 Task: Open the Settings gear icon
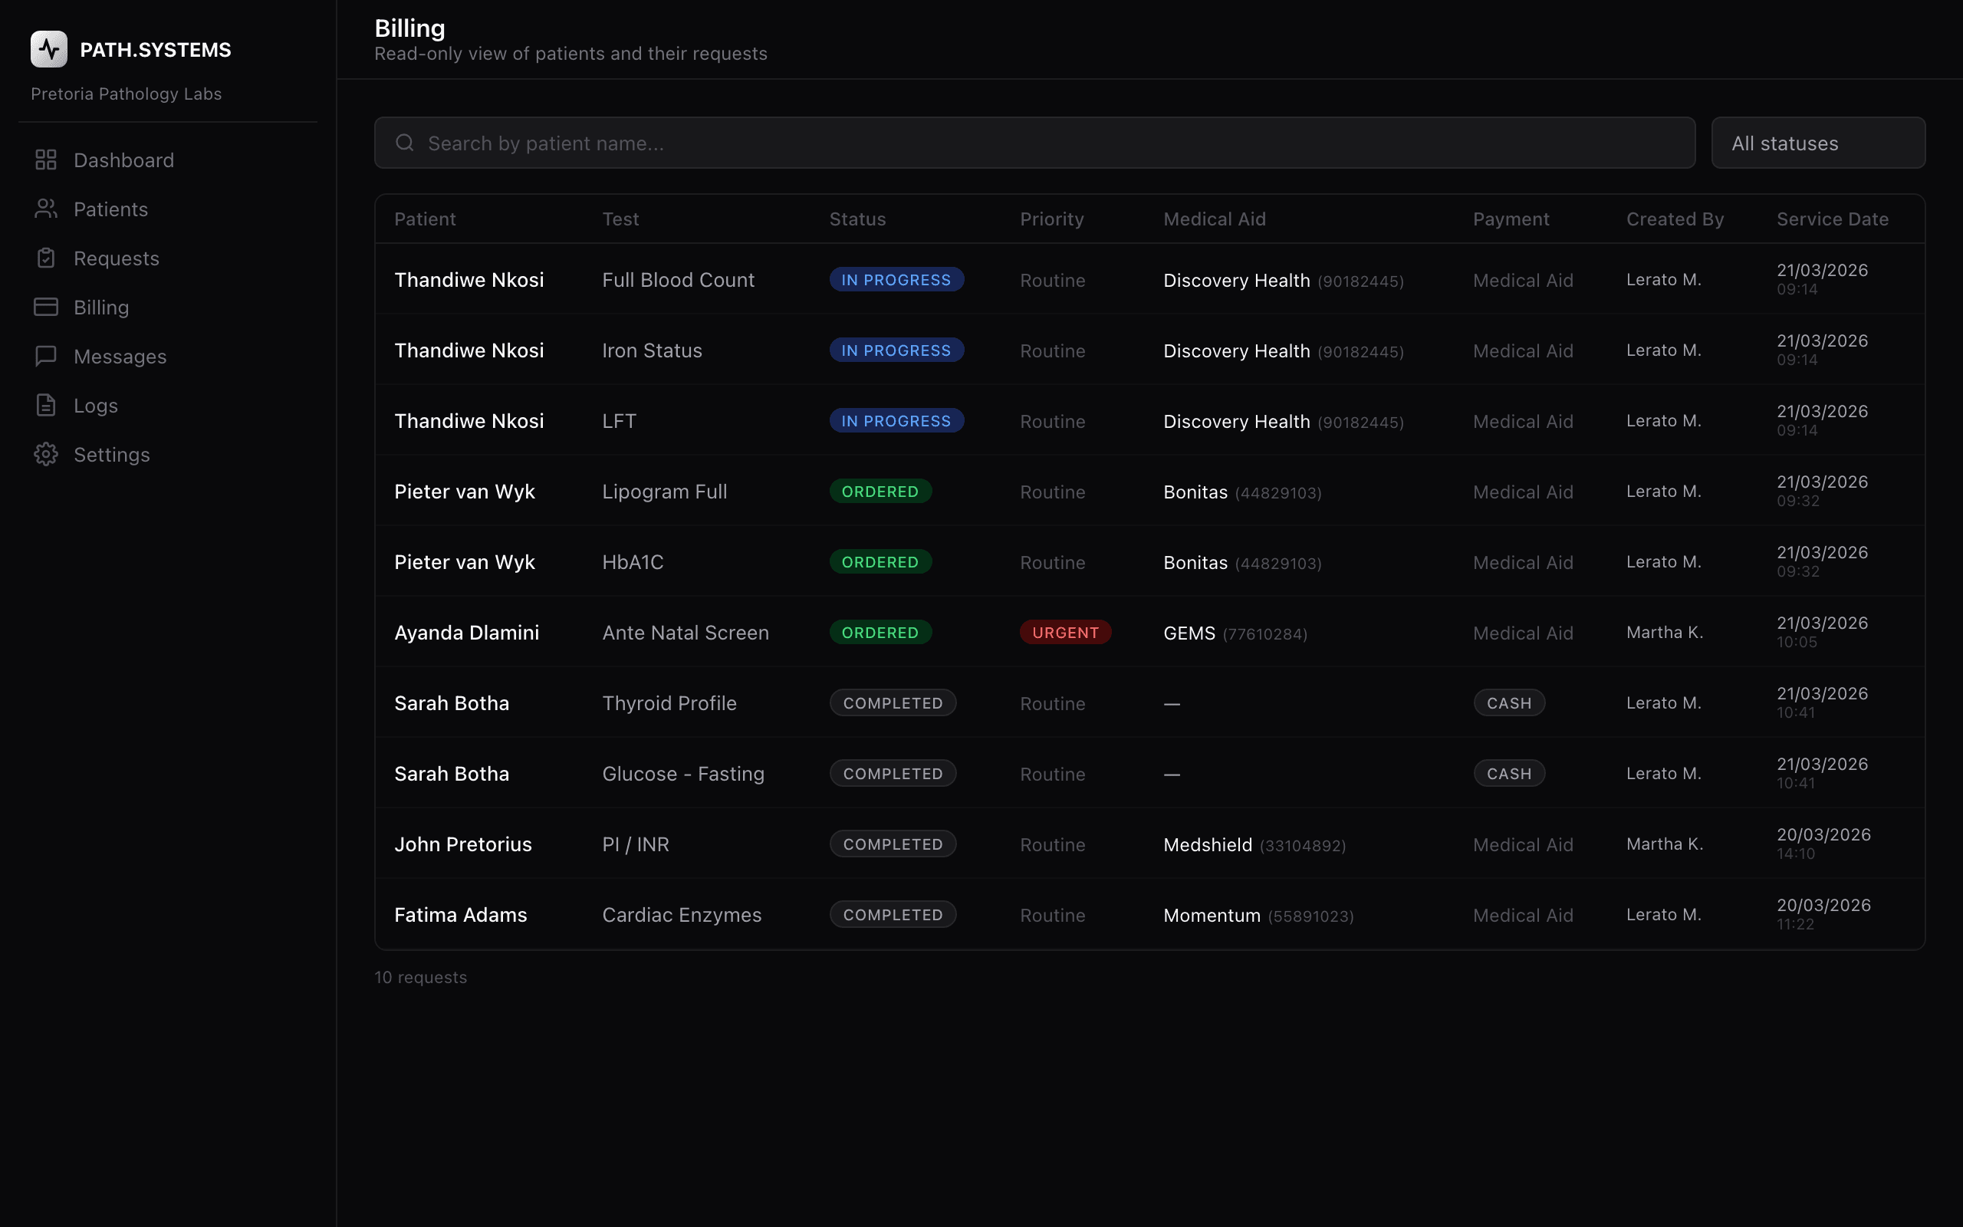pyautogui.click(x=45, y=455)
